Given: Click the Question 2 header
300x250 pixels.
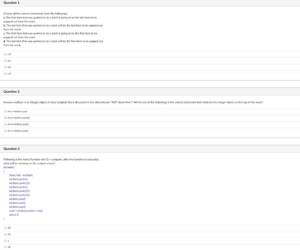Looking at the screenshot, I should 11,91.
